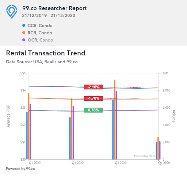Click the 2,000 volume axis value

tap(167, 142)
